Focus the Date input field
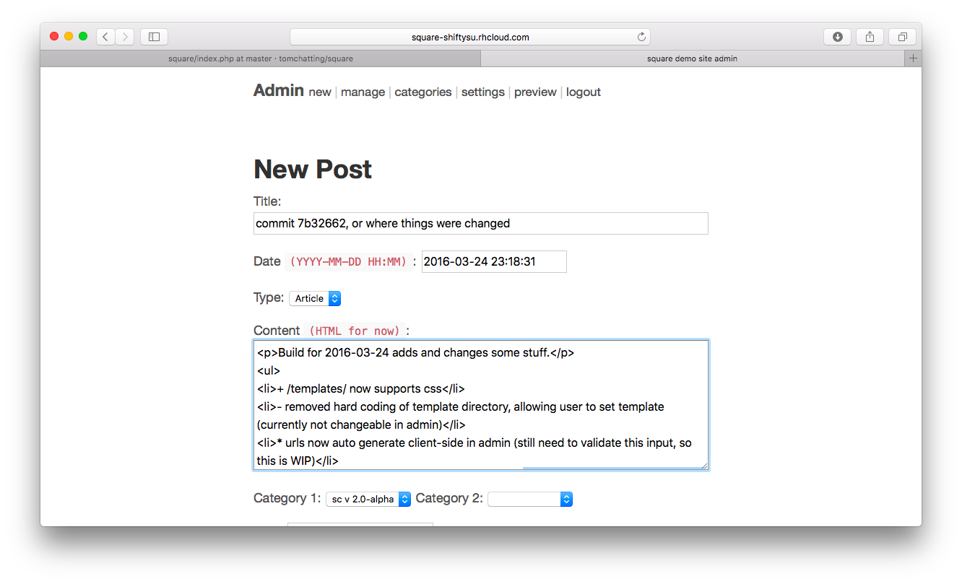 [494, 262]
